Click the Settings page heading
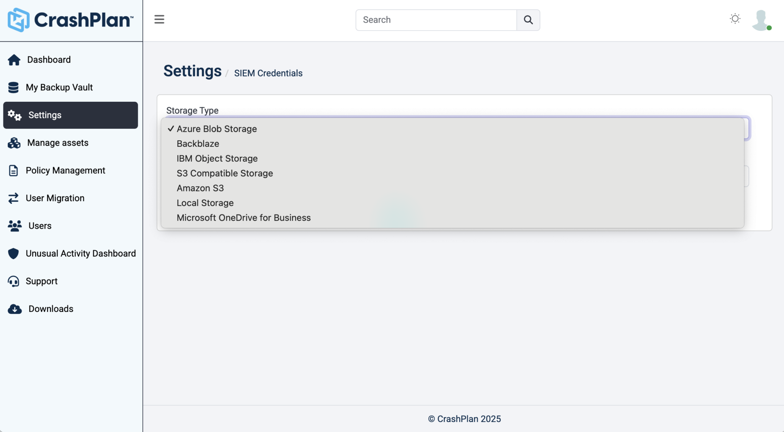784x432 pixels. 193,71
